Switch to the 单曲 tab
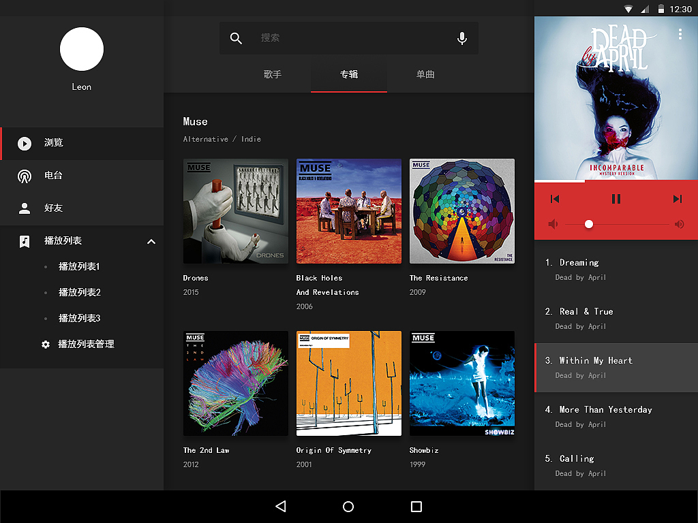Image resolution: width=698 pixels, height=523 pixels. (x=425, y=74)
